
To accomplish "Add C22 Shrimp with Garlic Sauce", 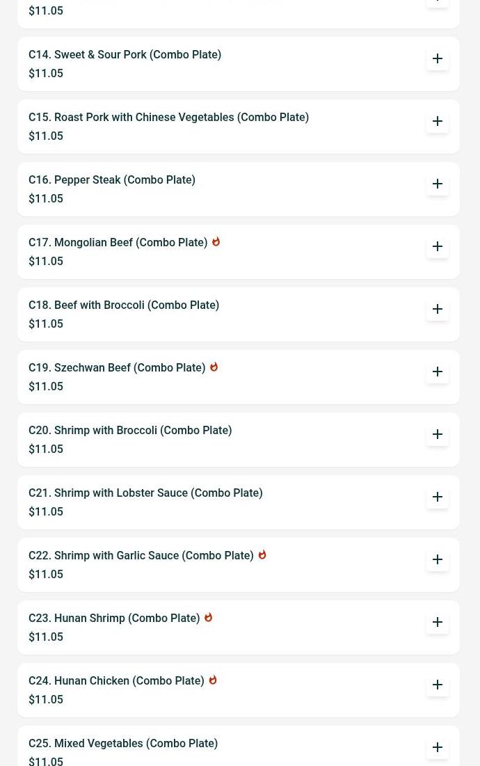I will pyautogui.click(x=438, y=559).
